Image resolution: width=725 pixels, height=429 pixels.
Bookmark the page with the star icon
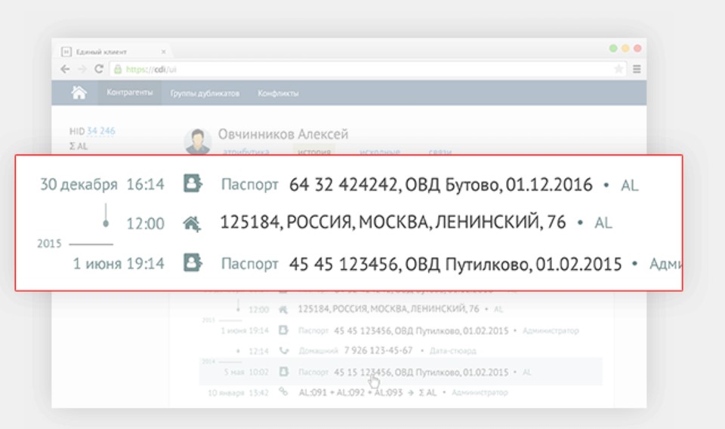click(619, 69)
